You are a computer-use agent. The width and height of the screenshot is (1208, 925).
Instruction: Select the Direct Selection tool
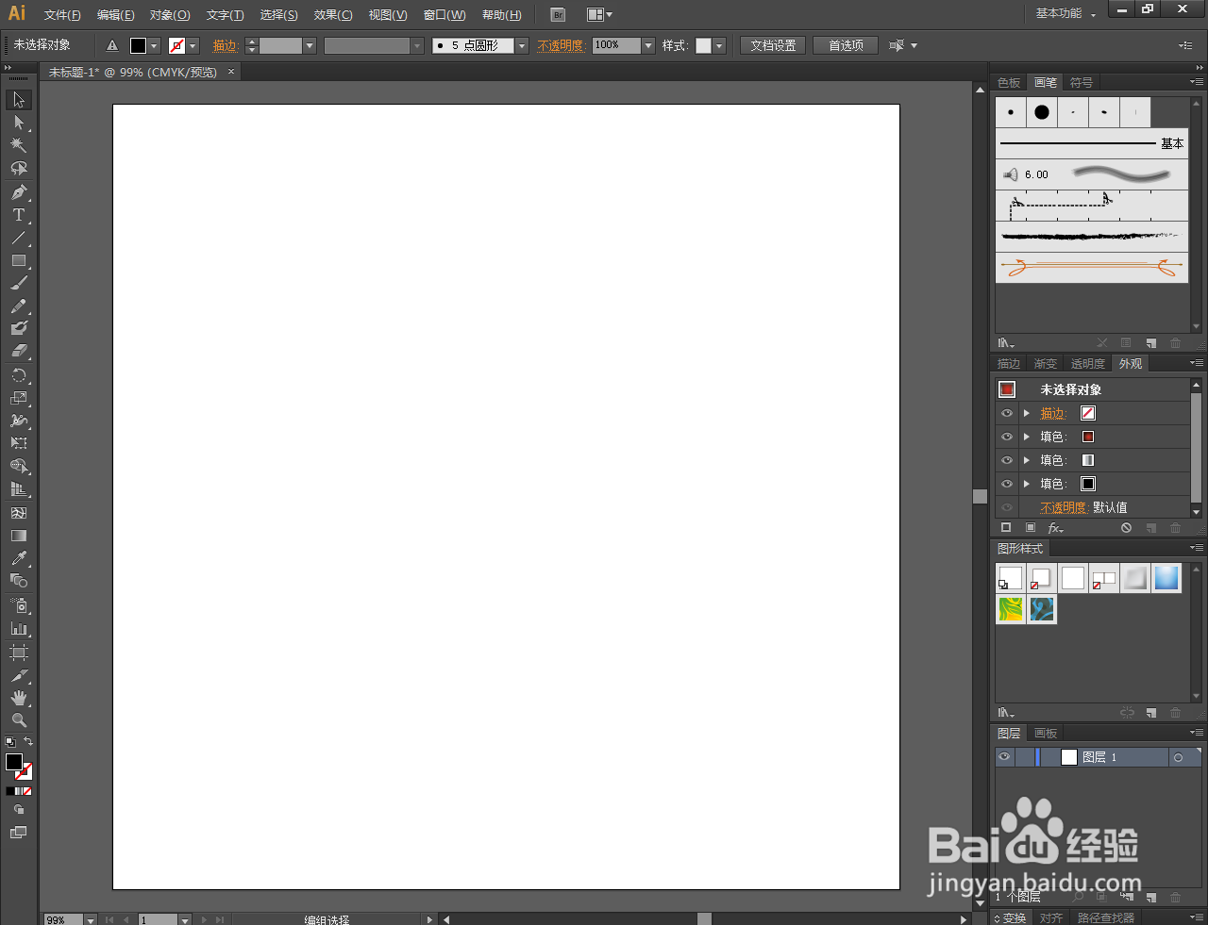click(x=19, y=123)
